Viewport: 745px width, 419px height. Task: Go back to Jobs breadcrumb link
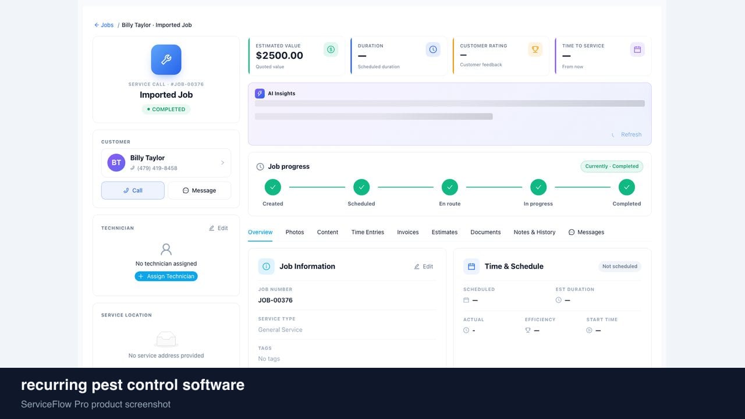coord(104,25)
